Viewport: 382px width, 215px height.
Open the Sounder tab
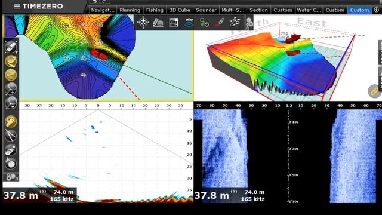206,10
